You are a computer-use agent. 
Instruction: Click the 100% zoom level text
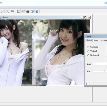(x=12, y=11)
